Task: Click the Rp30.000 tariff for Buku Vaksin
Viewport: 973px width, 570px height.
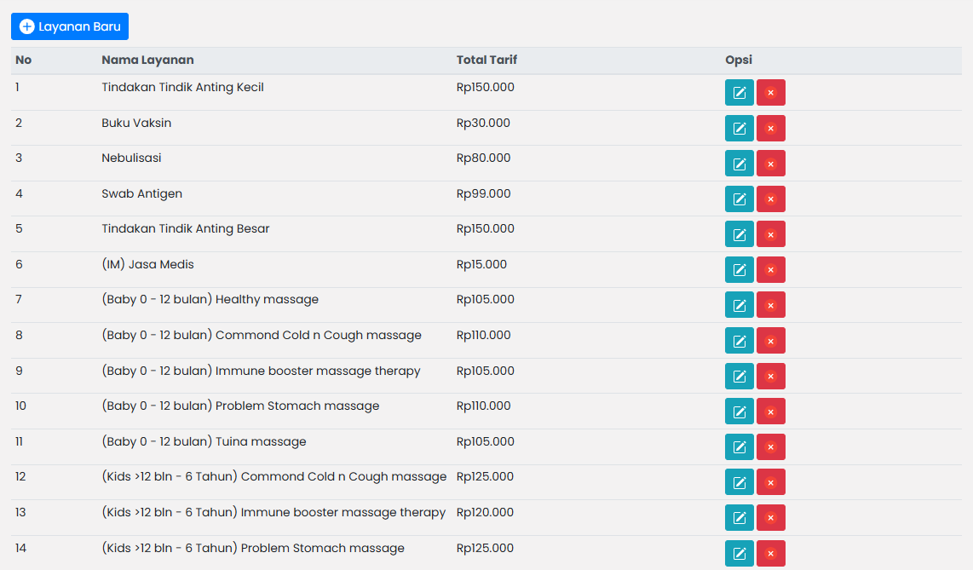Action: 483,123
